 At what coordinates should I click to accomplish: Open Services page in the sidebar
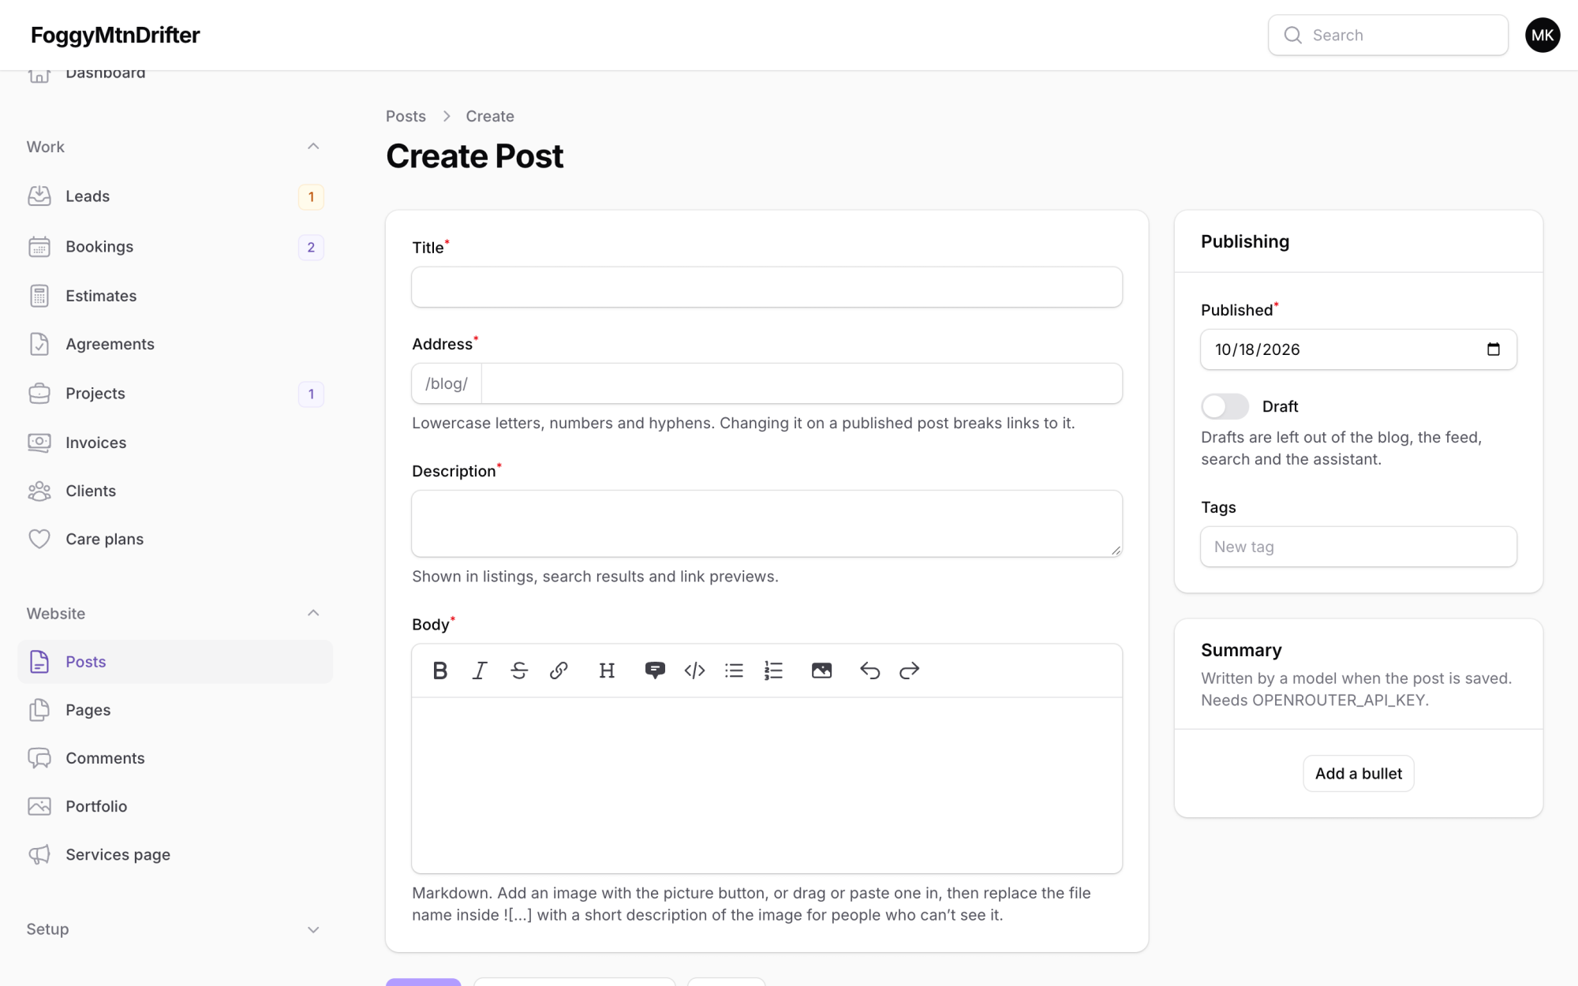tap(175, 855)
